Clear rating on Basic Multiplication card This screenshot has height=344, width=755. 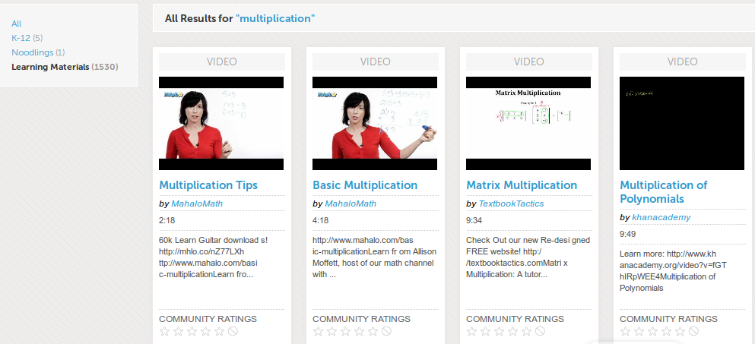[387, 331]
